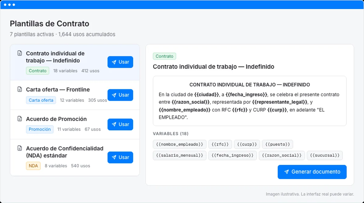Click the {{ciudad}} placeholder in the contract text
Image resolution: width=364 pixels, height=203 pixels.
pyautogui.click(x=207, y=95)
